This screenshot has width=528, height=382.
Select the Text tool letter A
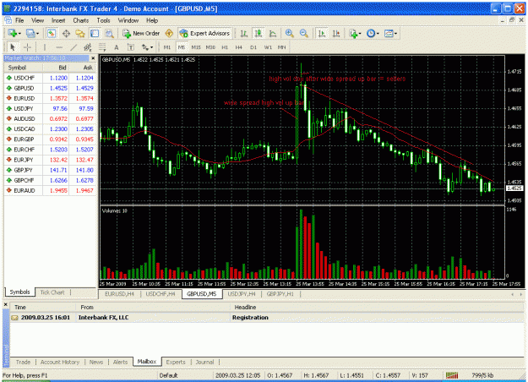[x=117, y=47]
